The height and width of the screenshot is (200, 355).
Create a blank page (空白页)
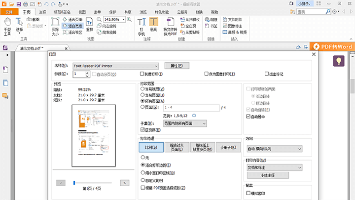(188, 26)
